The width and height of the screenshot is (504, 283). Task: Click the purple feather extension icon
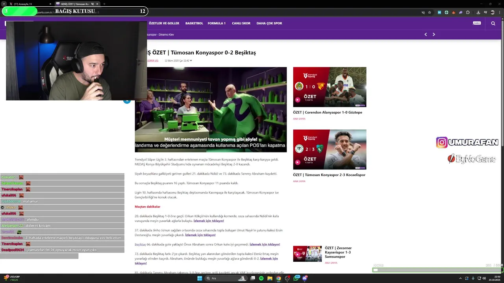coord(461,13)
